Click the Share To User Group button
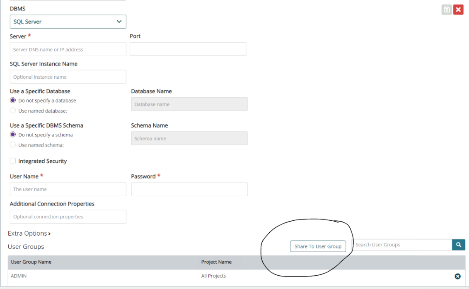This screenshot has height=289, width=469. pos(318,246)
